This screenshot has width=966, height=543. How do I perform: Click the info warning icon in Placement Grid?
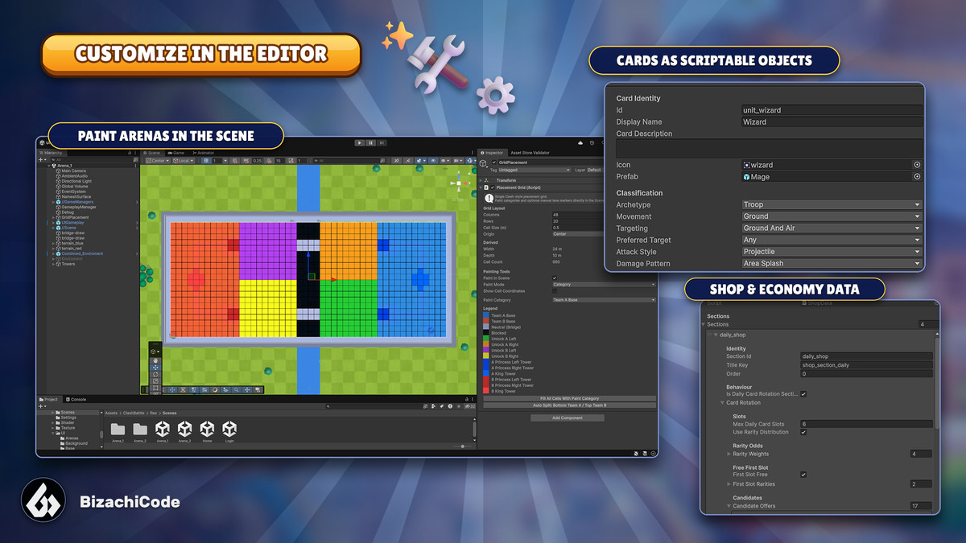[489, 199]
